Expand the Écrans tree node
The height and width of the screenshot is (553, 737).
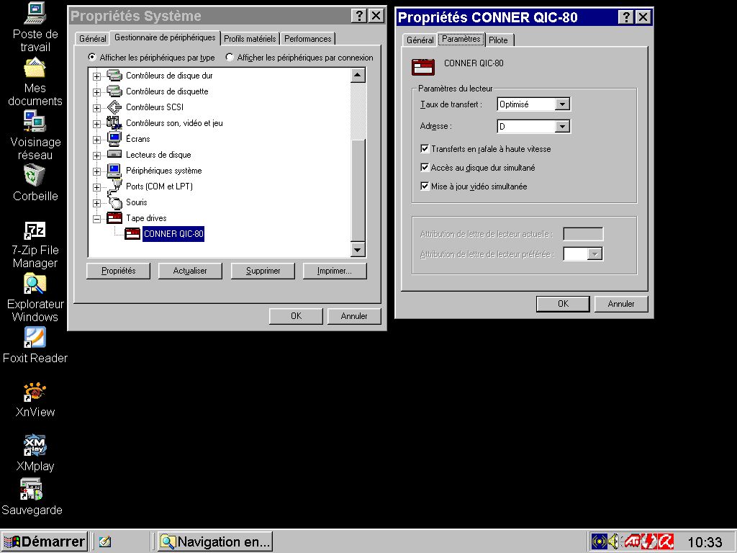(96, 140)
